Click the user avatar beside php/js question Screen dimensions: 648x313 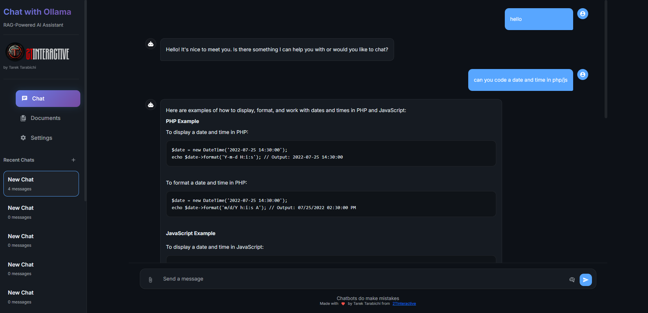[x=582, y=74]
